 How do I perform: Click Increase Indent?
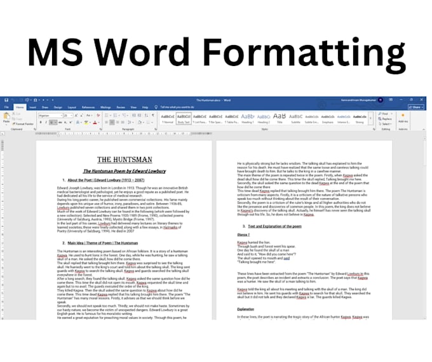point(139,116)
